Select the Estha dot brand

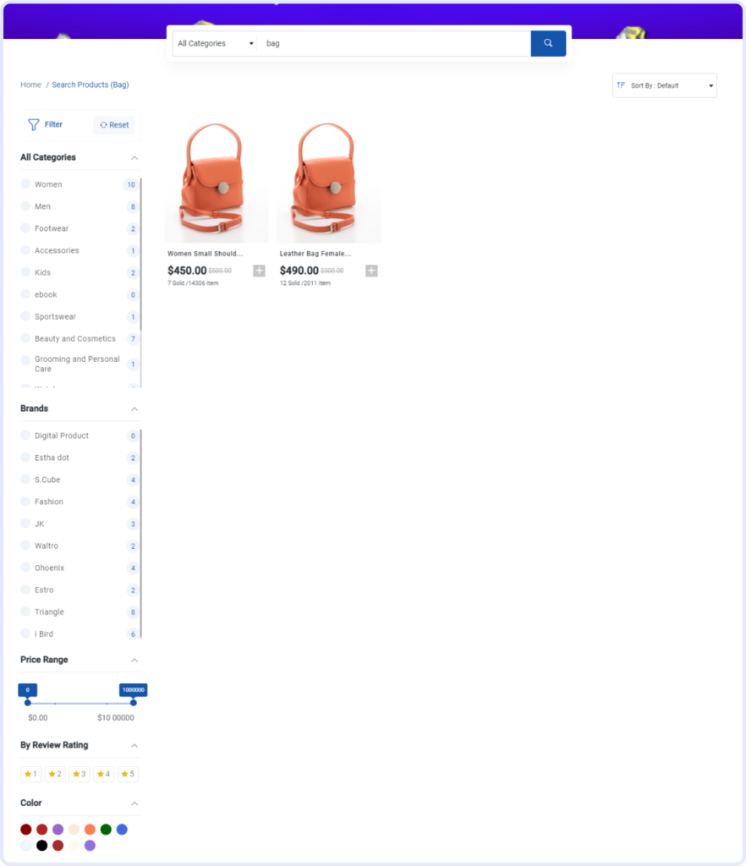tap(25, 458)
